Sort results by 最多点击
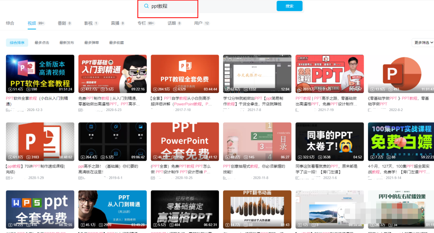Image resolution: width=434 pixels, height=233 pixels. [42, 43]
